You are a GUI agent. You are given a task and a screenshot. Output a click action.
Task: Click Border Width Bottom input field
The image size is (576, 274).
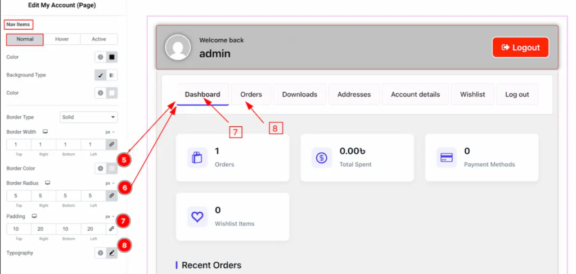68,145
